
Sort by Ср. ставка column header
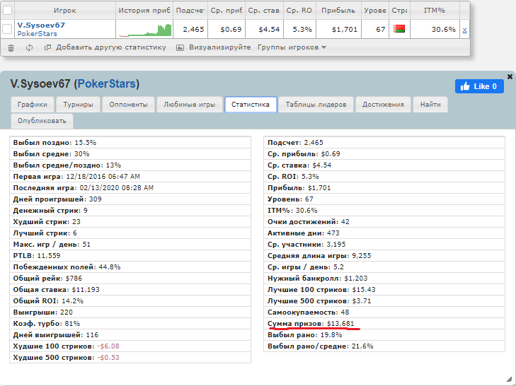(263, 10)
